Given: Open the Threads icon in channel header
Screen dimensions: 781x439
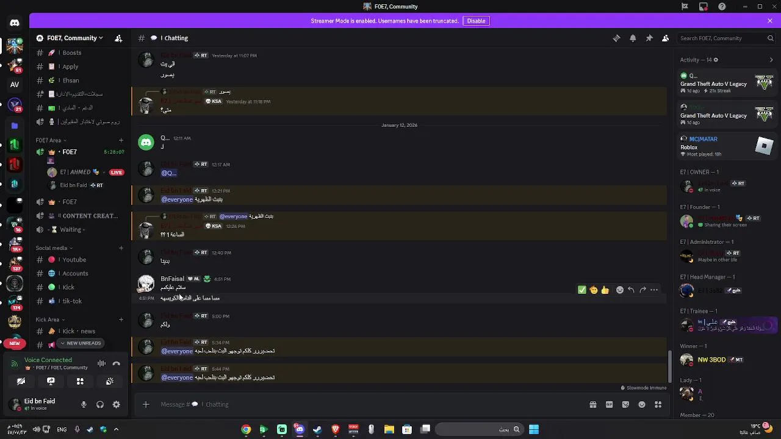Looking at the screenshot, I should 616,38.
